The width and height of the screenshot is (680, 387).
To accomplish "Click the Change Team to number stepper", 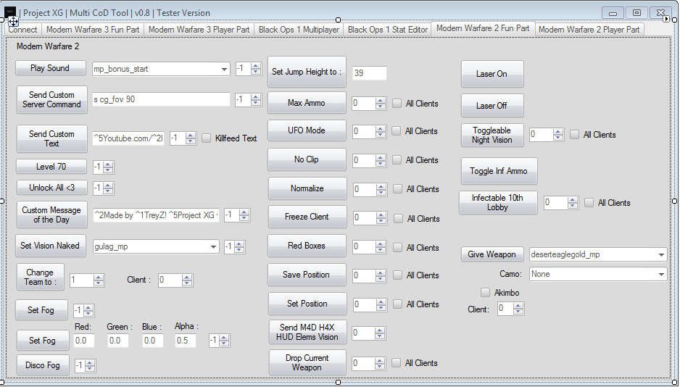I will [87, 280].
